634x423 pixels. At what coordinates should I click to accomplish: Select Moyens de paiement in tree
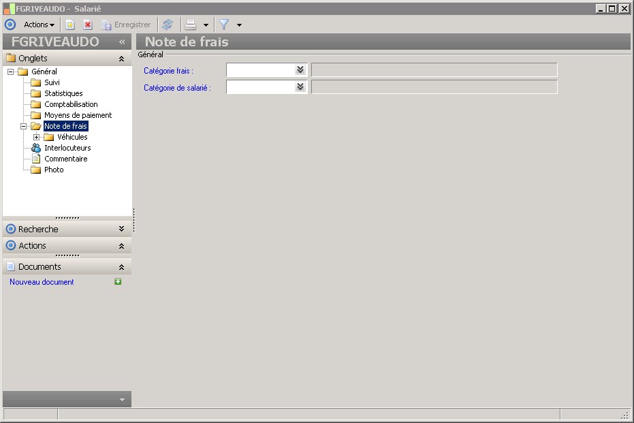[x=78, y=115]
